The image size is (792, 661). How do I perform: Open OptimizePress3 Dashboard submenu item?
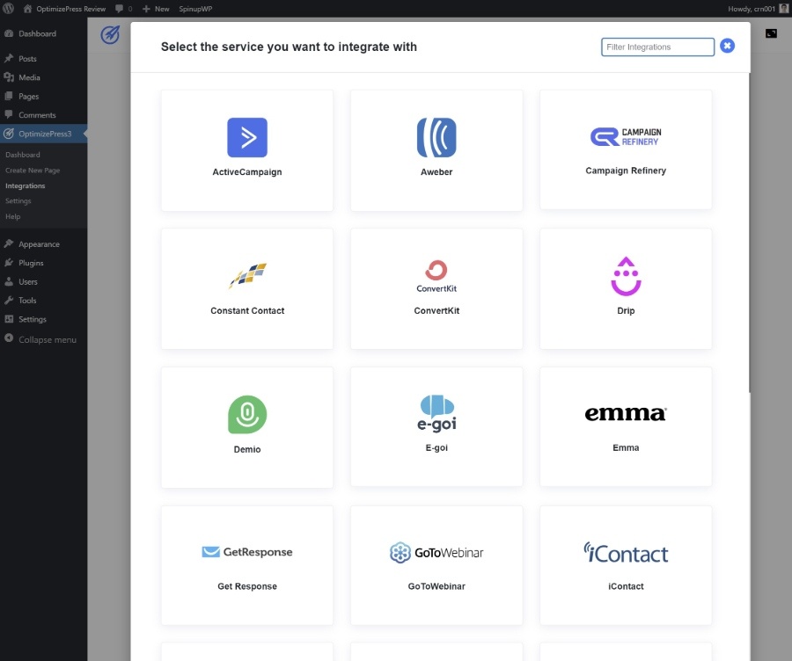(23, 155)
